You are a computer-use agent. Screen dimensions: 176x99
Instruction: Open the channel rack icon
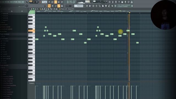(93, 6)
